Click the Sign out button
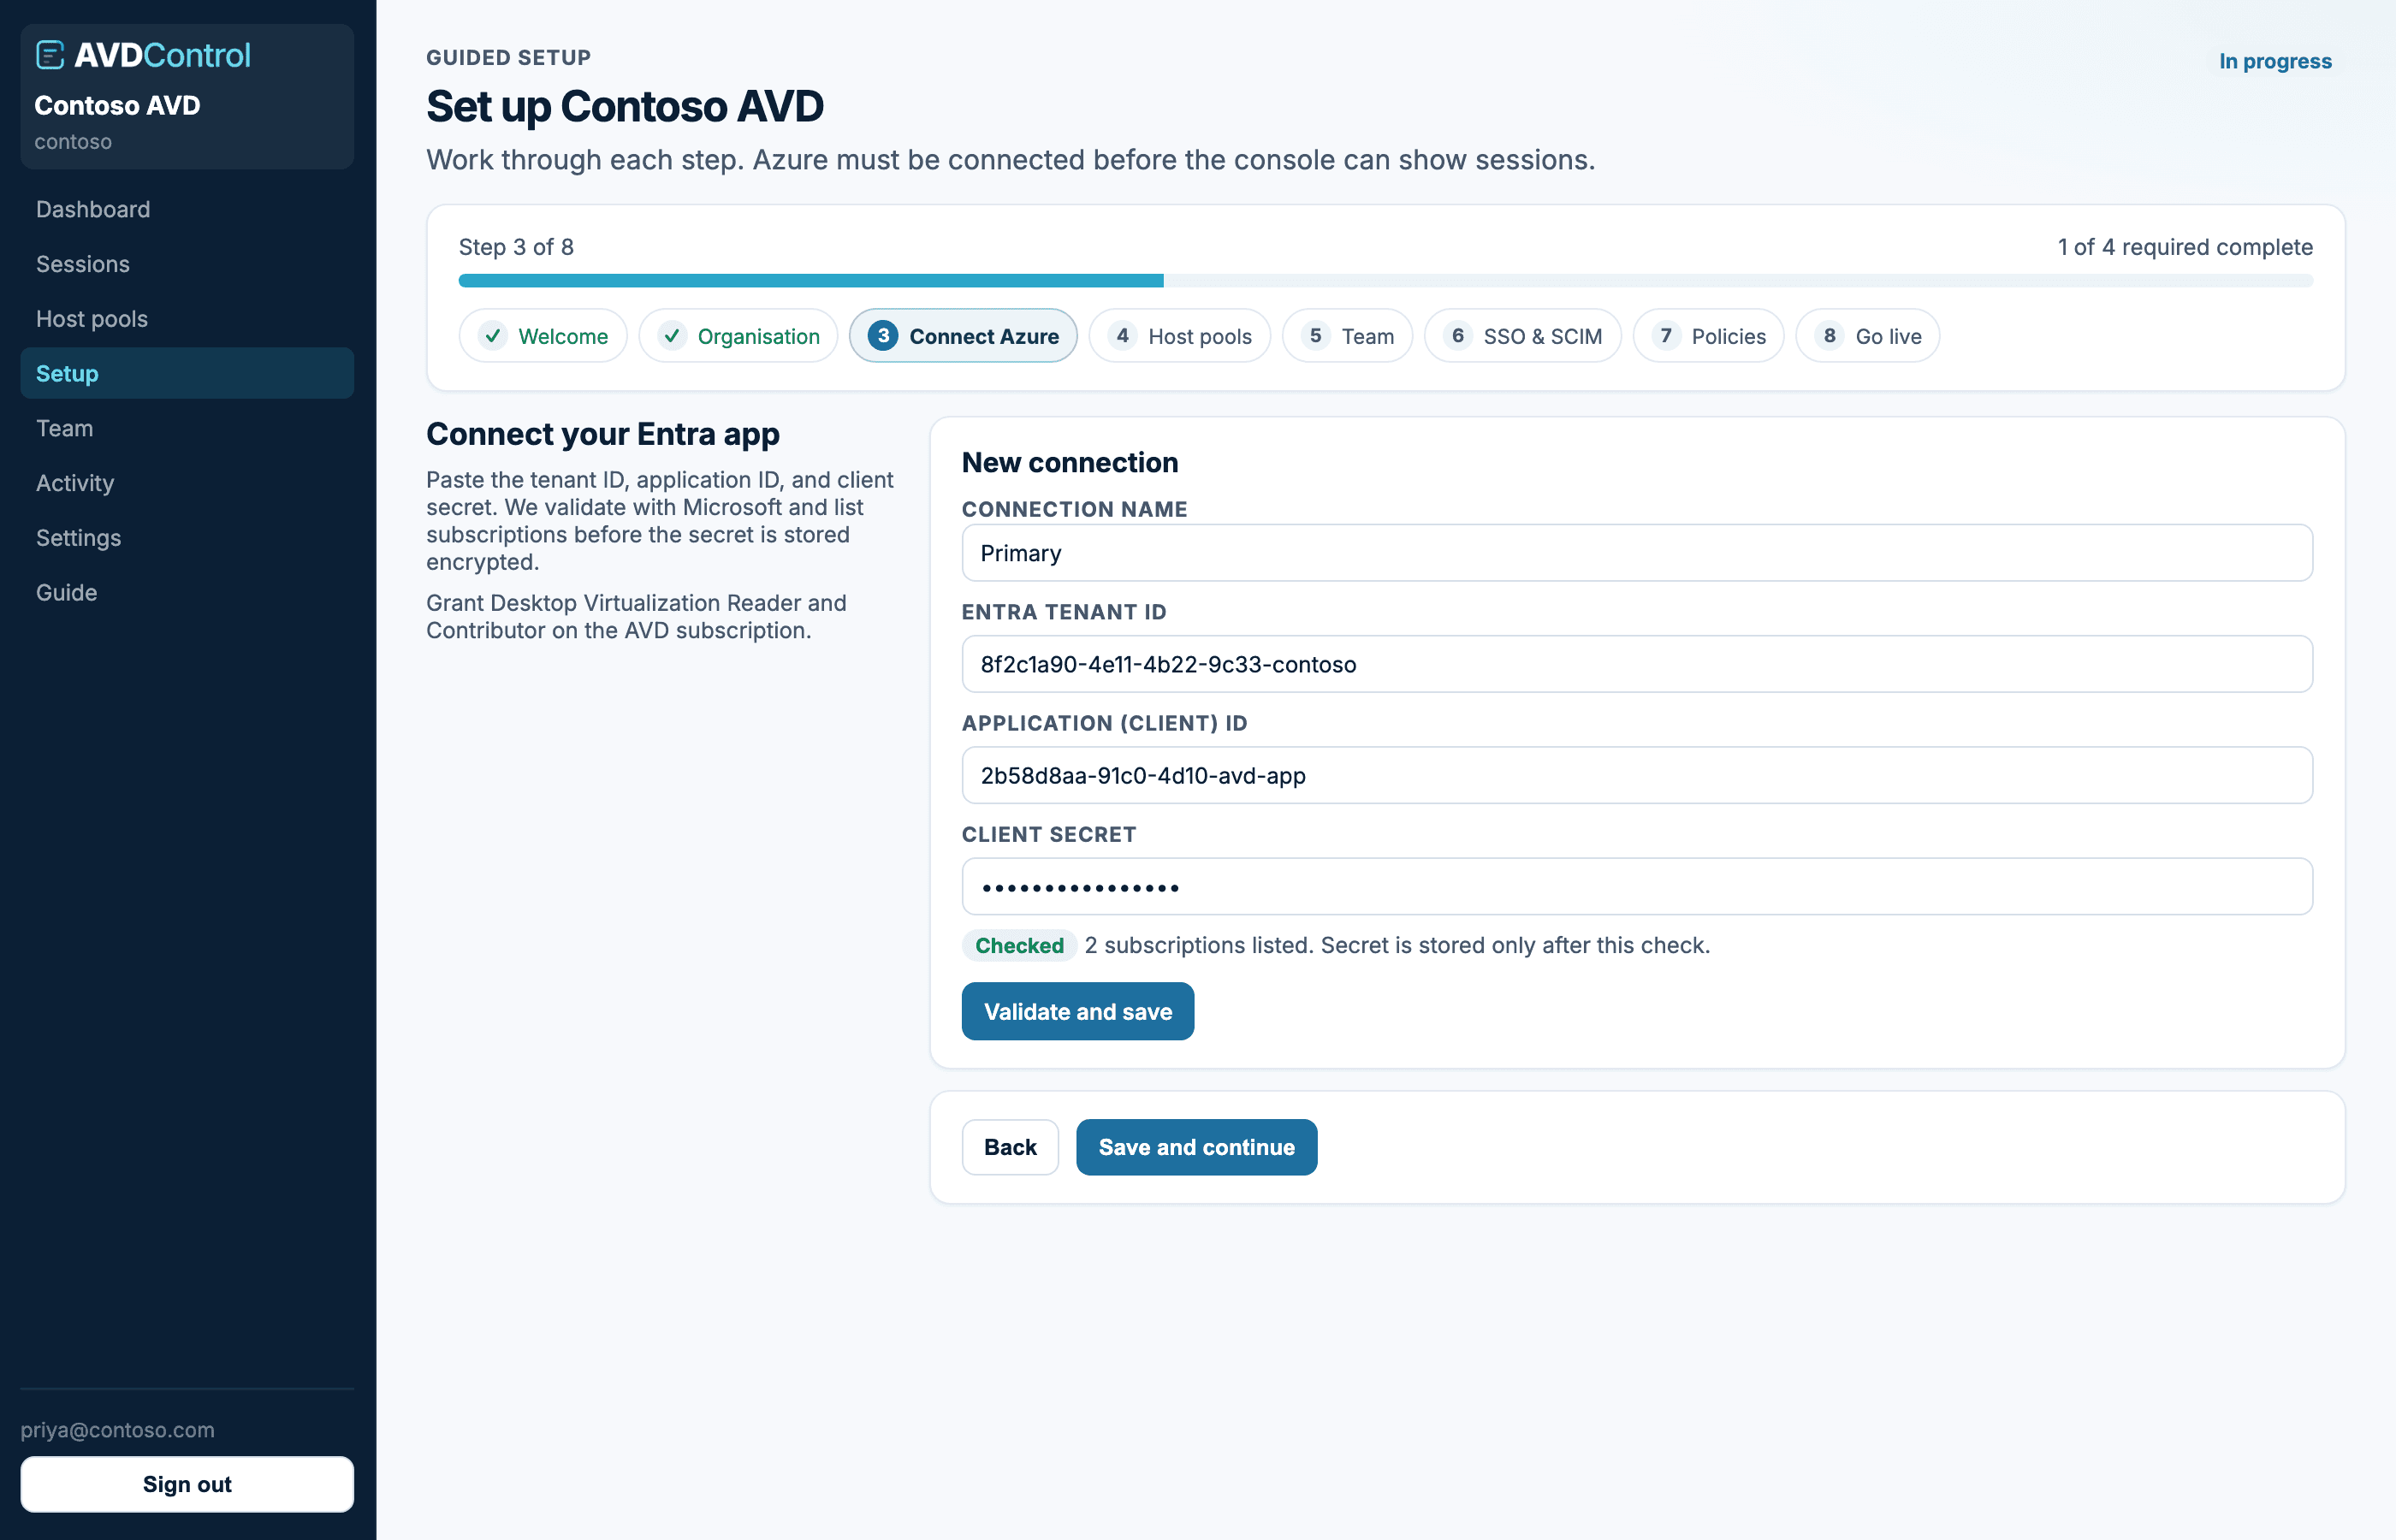The image size is (2396, 1540). pyautogui.click(x=187, y=1484)
